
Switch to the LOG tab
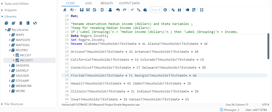pyautogui.click(x=88, y=3)
